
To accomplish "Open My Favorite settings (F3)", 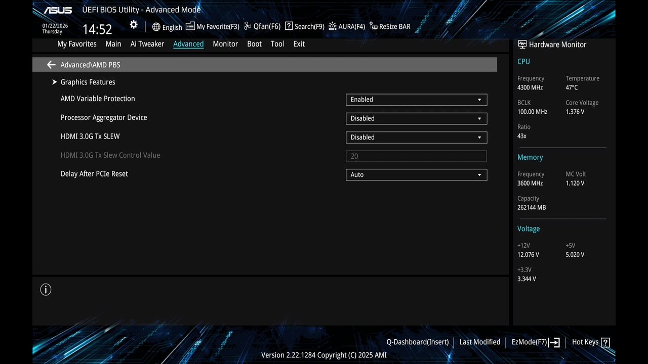I will pos(212,26).
